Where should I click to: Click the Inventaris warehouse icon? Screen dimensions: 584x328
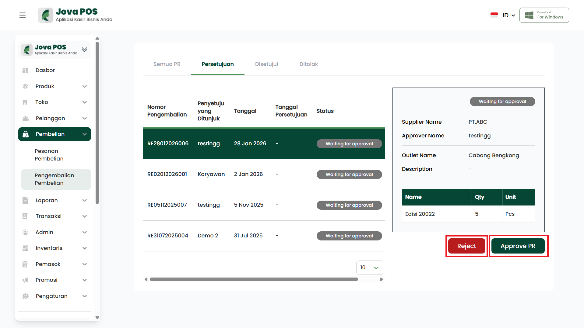[x=25, y=248]
